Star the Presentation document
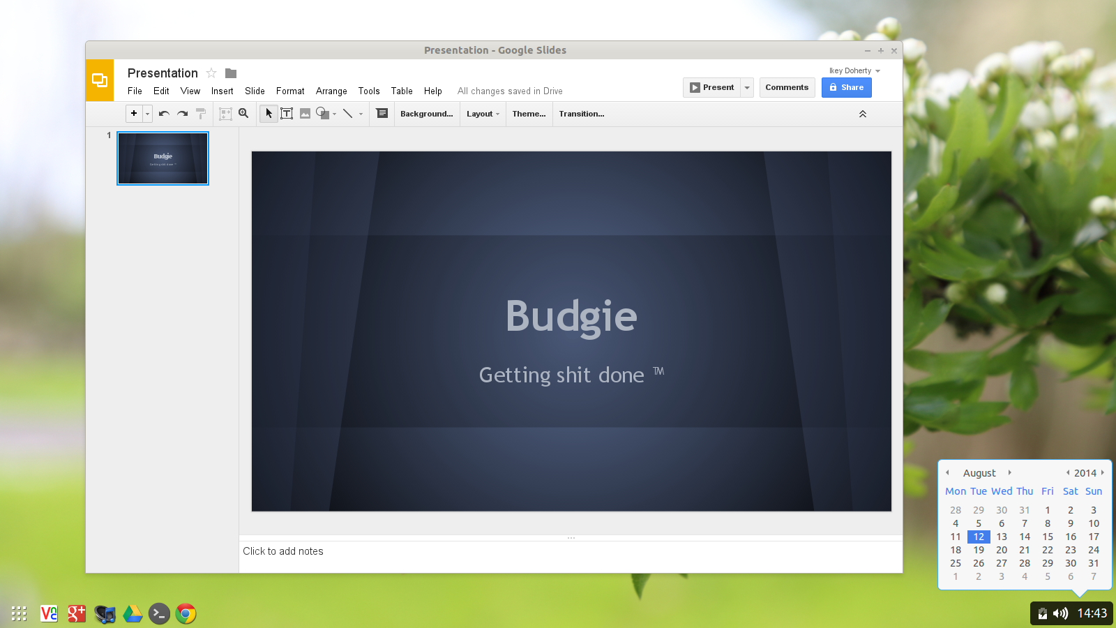 pyautogui.click(x=211, y=73)
